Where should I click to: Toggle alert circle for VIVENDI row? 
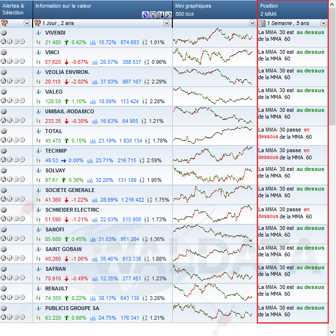click(4, 33)
